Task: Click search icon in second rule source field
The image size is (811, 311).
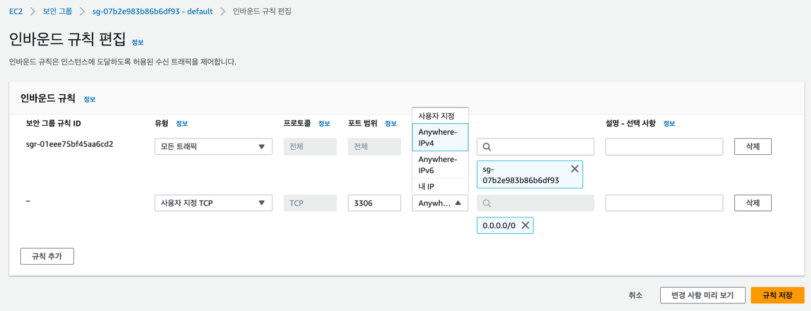Action: pos(487,203)
